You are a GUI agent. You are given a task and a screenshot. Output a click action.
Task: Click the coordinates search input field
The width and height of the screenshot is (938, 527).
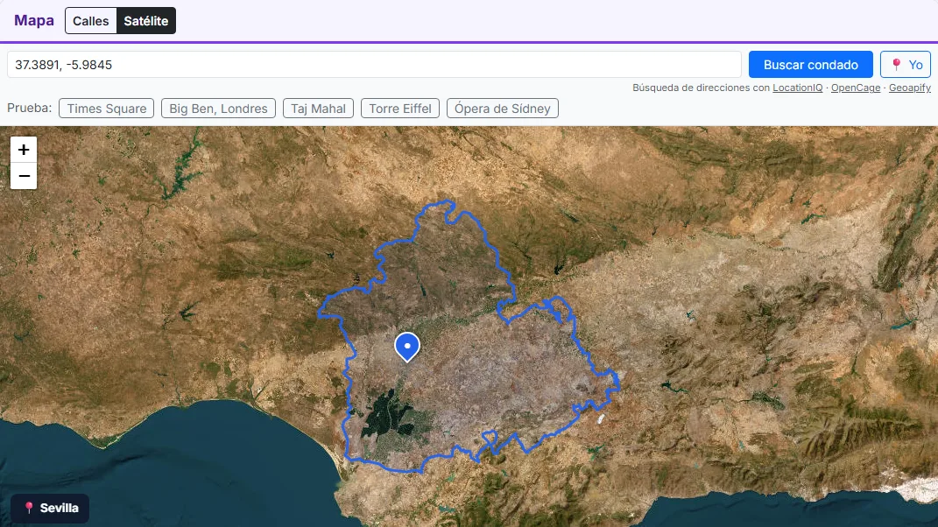[x=374, y=65]
